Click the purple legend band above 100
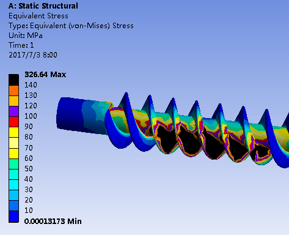The width and height of the screenshot is (289, 235). pyautogui.click(x=13, y=111)
